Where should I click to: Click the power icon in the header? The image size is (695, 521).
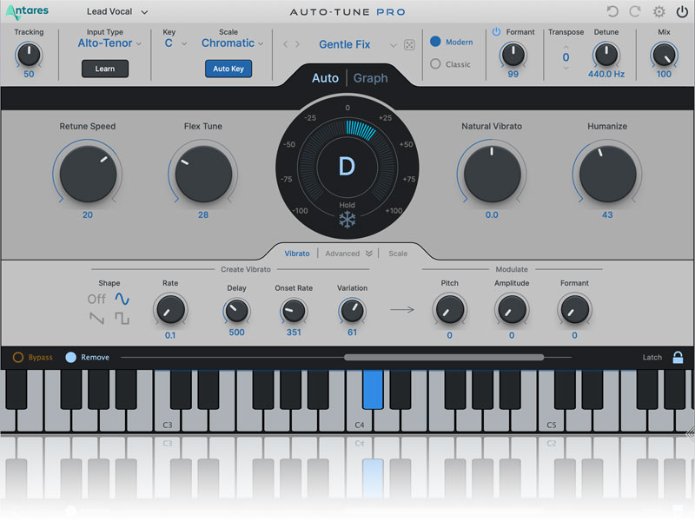click(x=680, y=12)
